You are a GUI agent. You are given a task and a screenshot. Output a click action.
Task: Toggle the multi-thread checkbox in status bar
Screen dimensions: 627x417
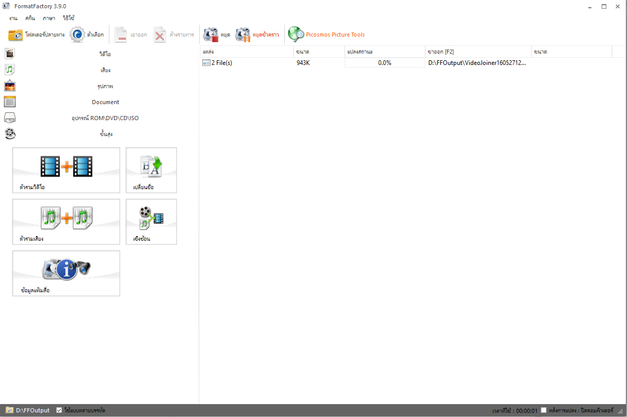point(59,410)
